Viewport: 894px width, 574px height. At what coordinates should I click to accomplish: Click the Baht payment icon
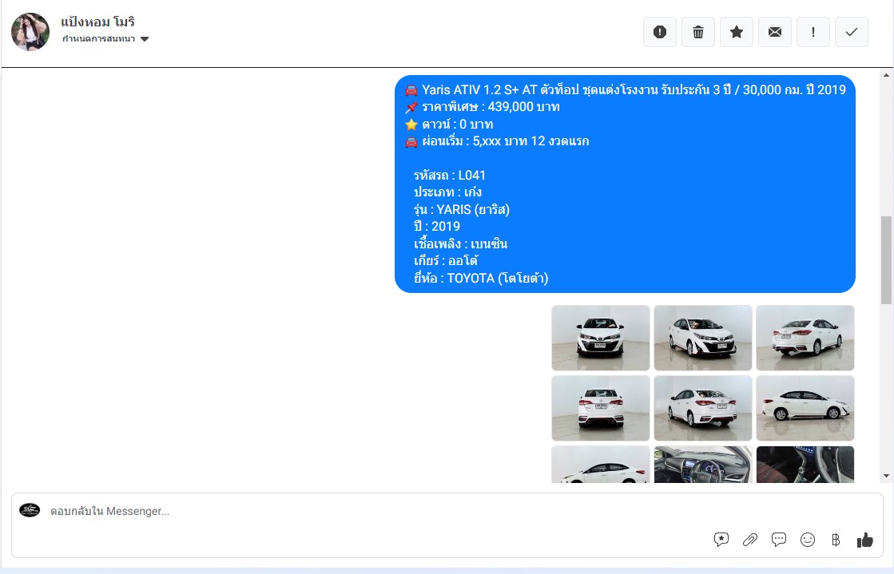click(x=836, y=540)
